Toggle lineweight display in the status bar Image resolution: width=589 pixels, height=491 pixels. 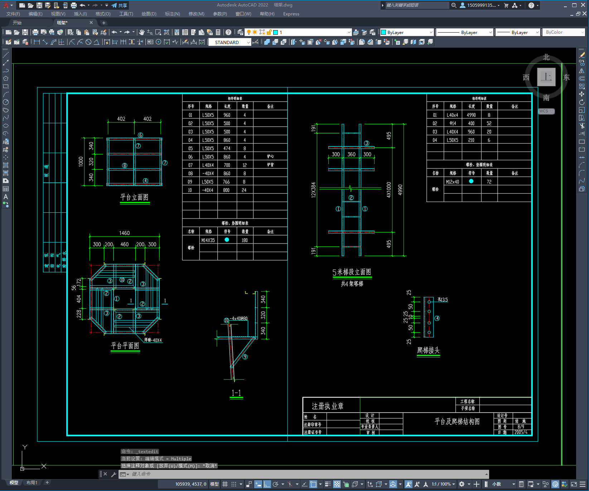click(x=328, y=484)
